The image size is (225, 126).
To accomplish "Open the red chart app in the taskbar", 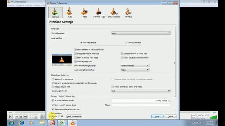I will click(52, 123).
